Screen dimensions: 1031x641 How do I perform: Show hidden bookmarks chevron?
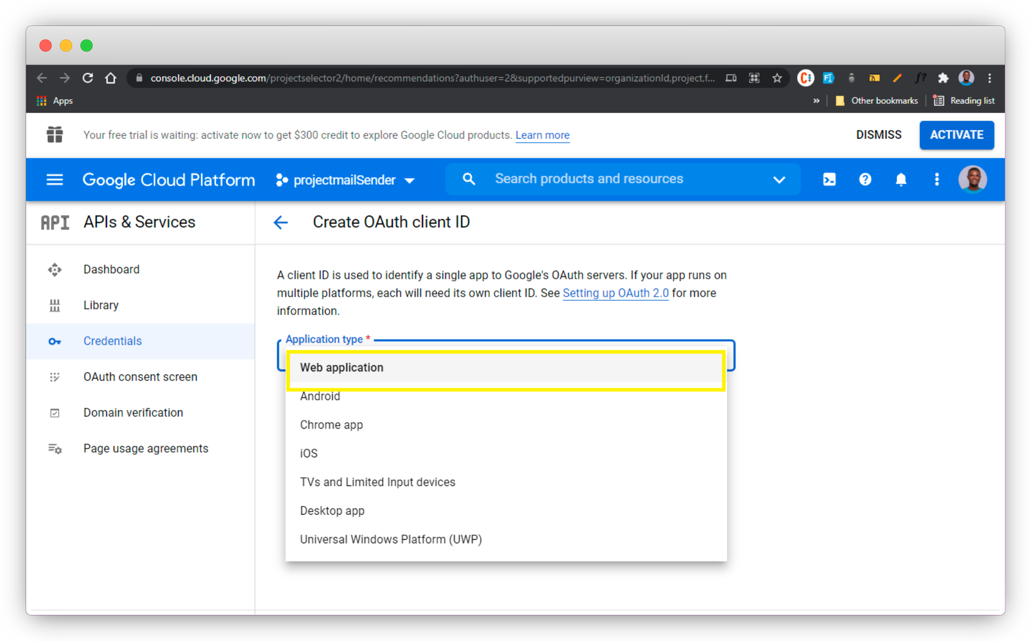point(816,101)
